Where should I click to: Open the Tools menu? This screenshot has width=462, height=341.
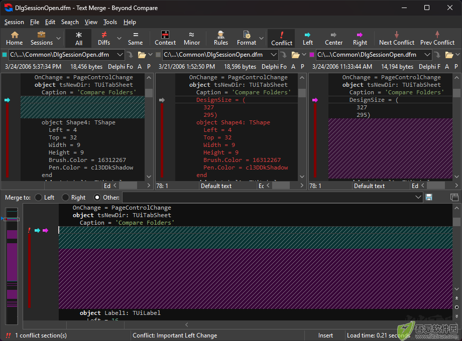tap(110, 22)
